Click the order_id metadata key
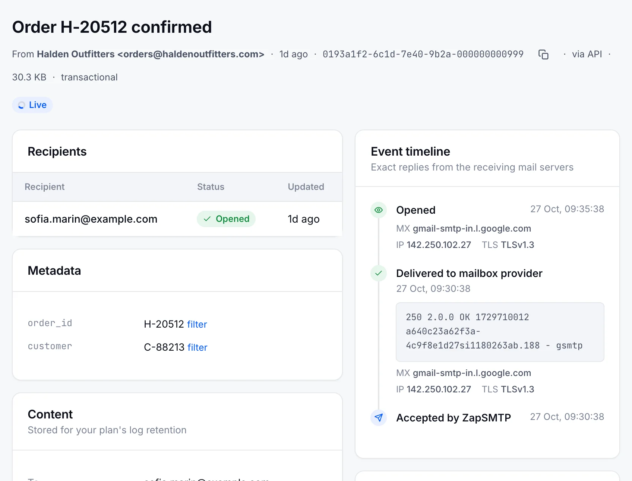The height and width of the screenshot is (481, 632). (50, 323)
